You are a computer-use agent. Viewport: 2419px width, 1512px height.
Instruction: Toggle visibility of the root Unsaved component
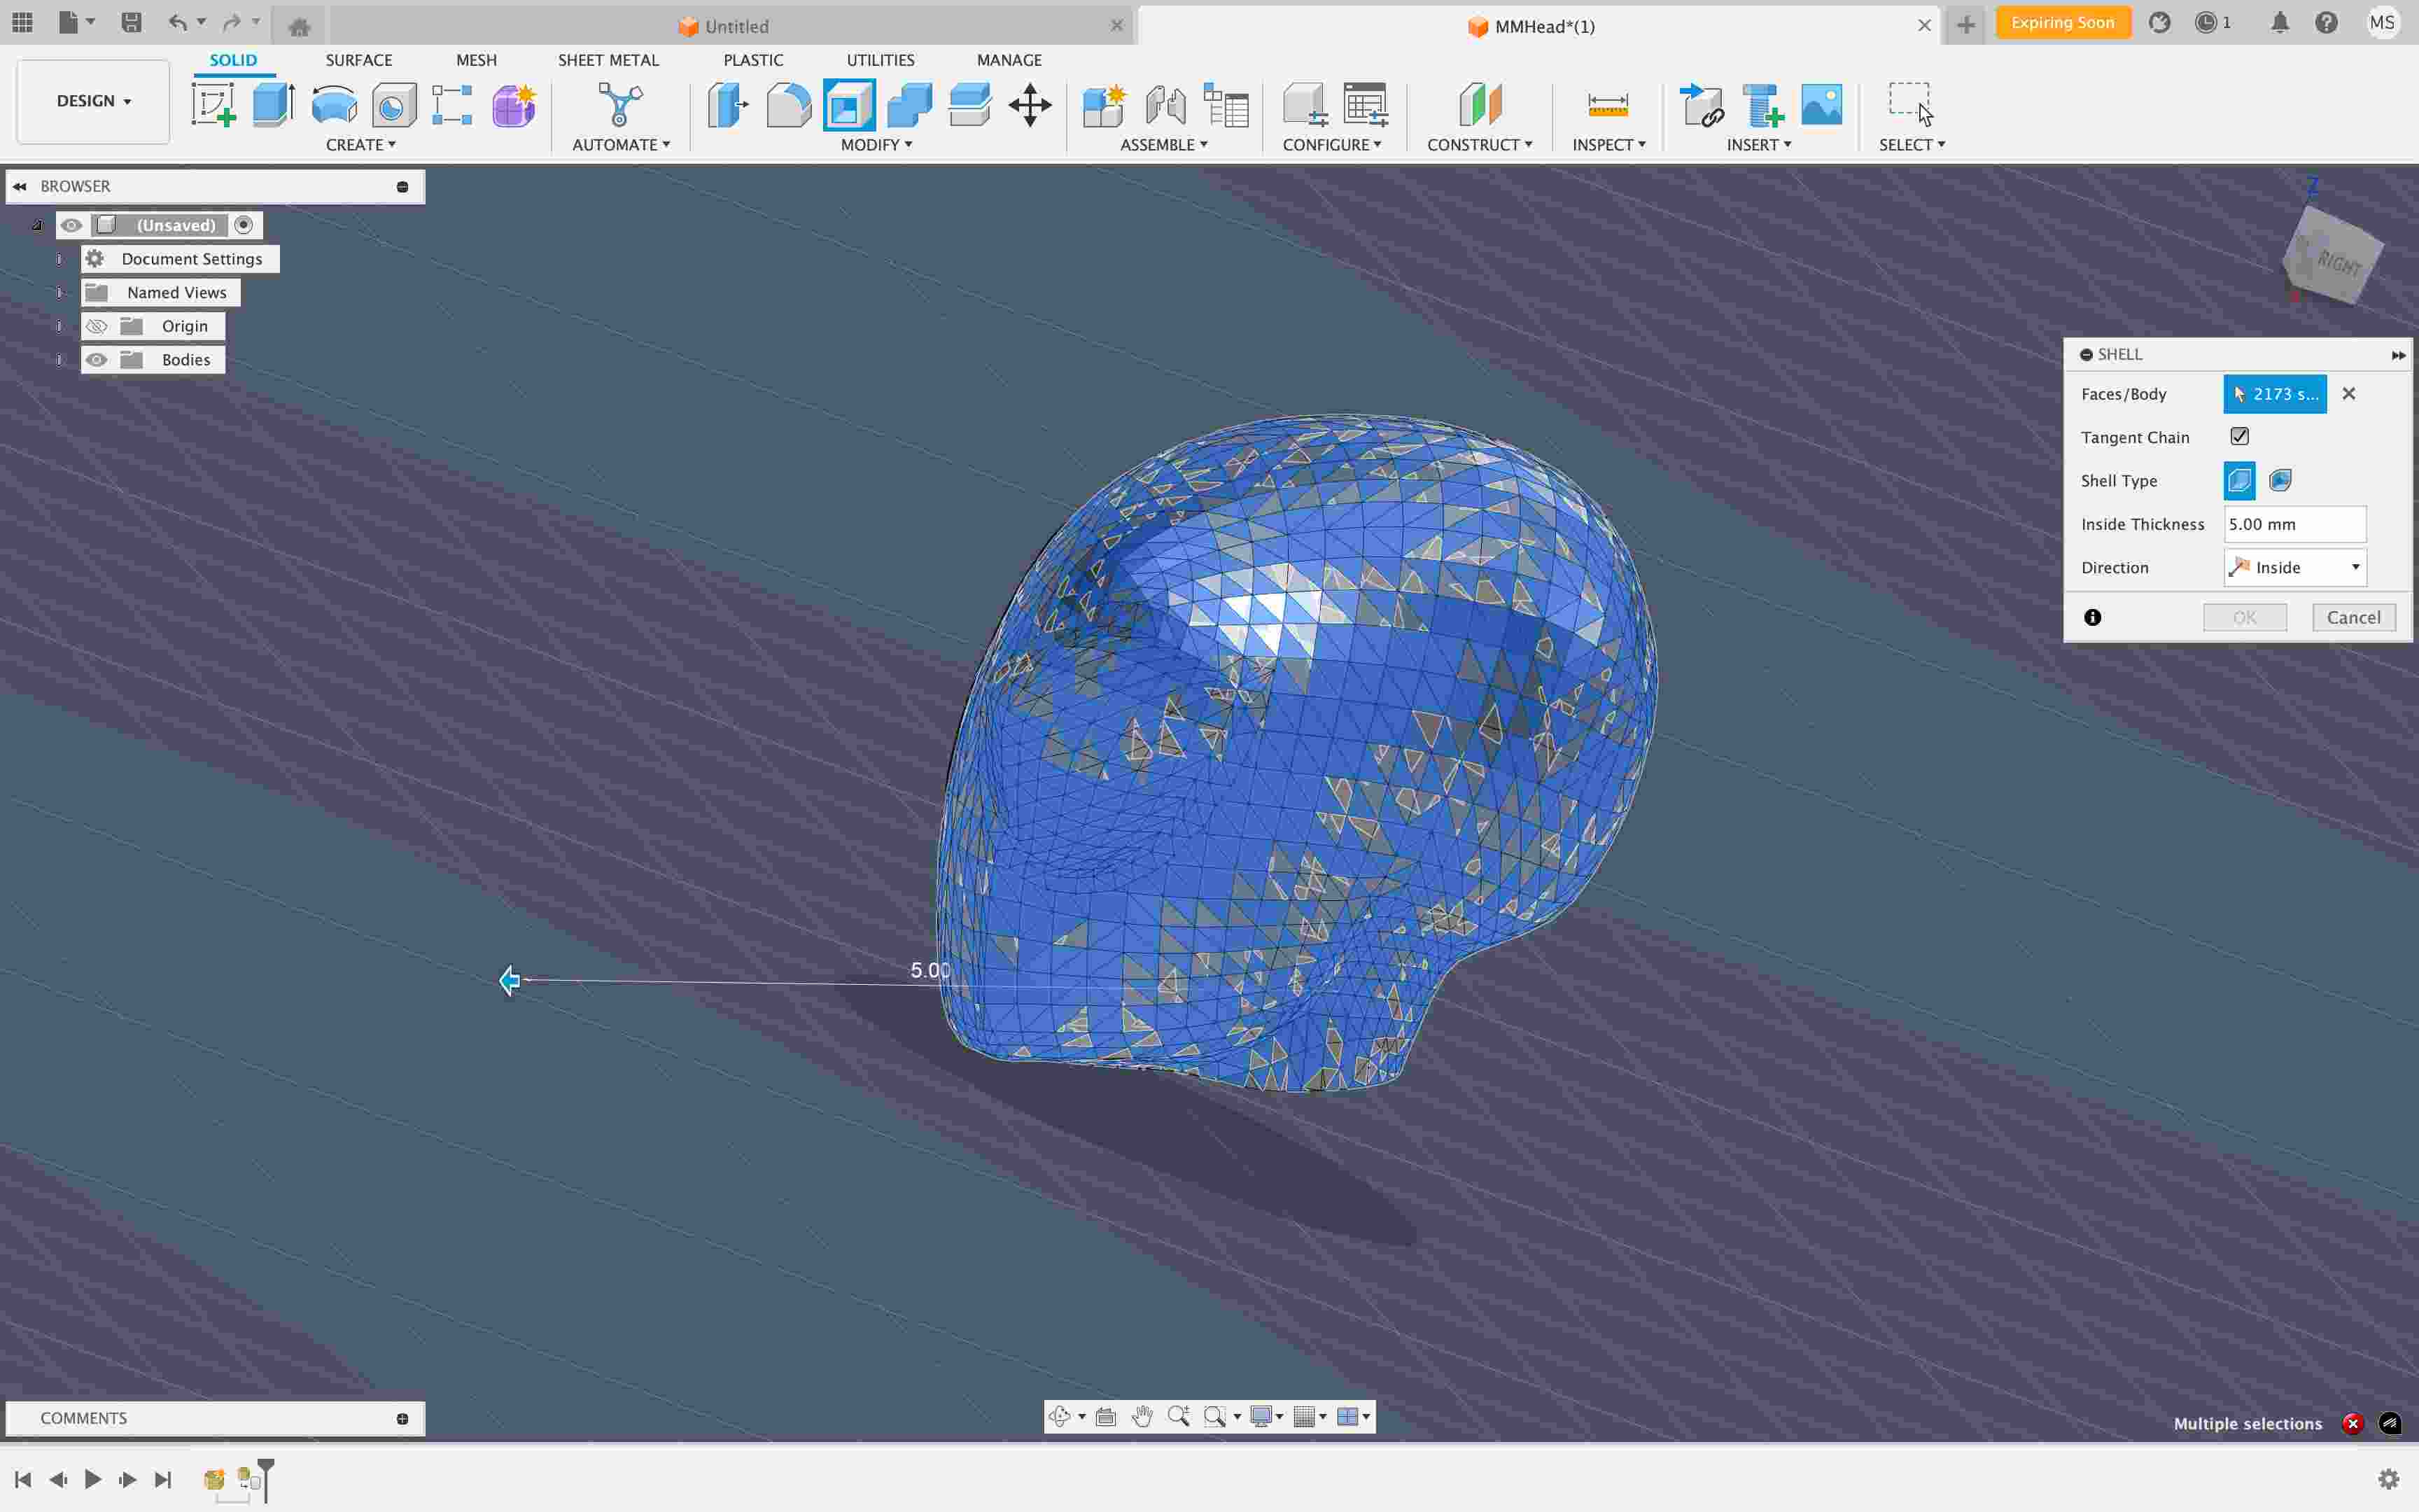click(71, 225)
